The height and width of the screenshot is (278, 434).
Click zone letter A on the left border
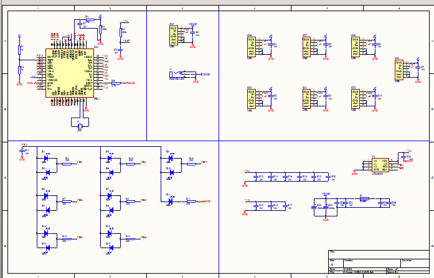coord(5,41)
